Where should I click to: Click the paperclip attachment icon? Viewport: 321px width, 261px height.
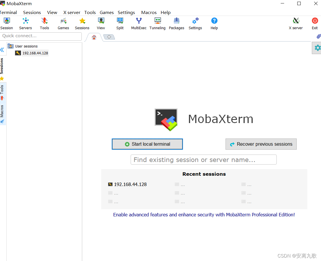coord(318,37)
